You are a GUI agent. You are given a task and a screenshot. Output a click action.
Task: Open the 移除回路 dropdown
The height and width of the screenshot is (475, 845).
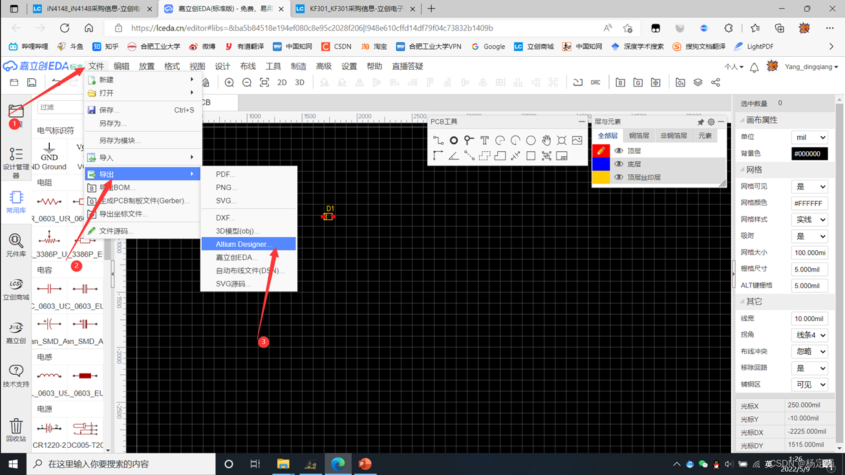[809, 368]
